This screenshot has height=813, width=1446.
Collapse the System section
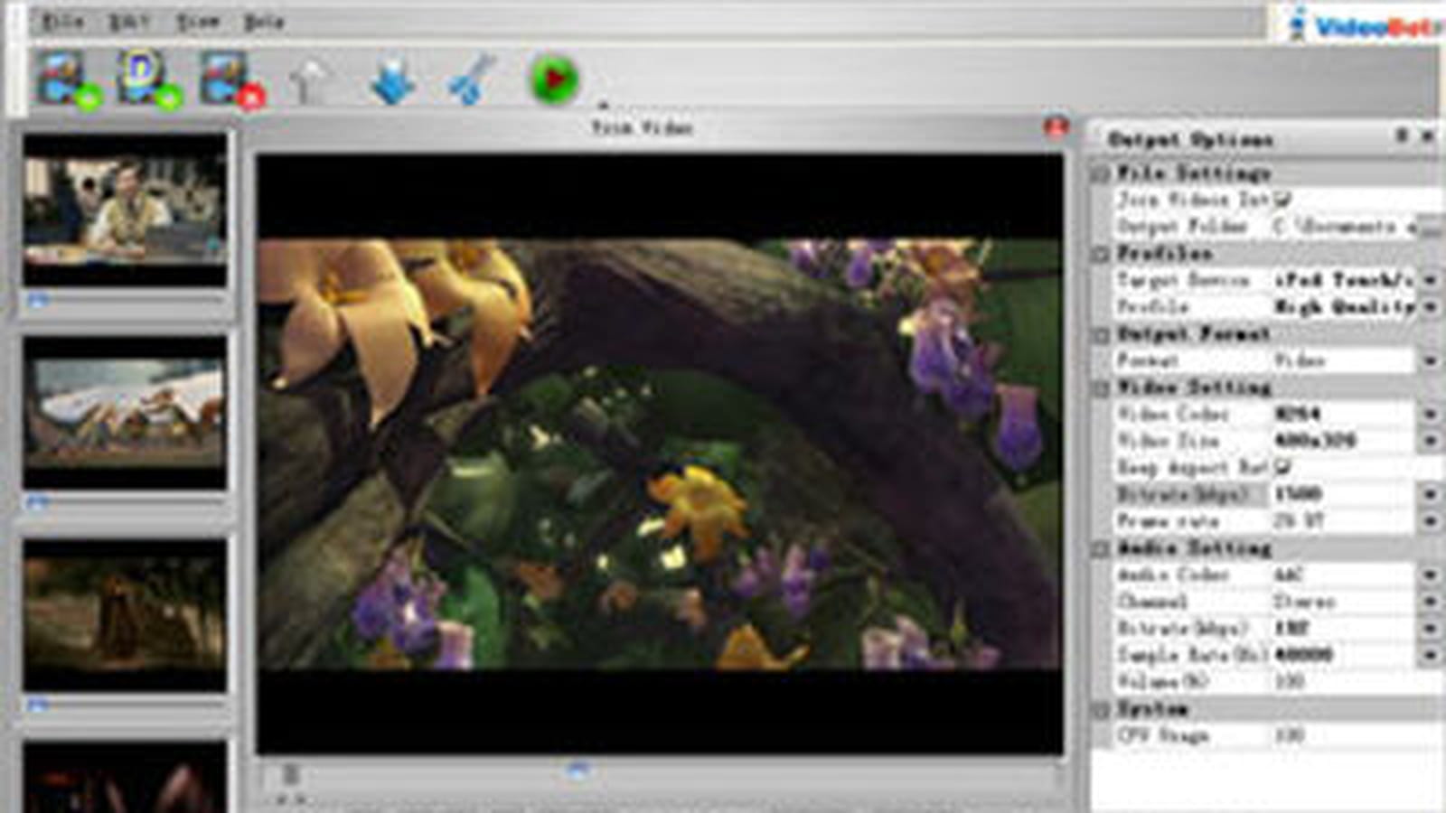(1101, 709)
